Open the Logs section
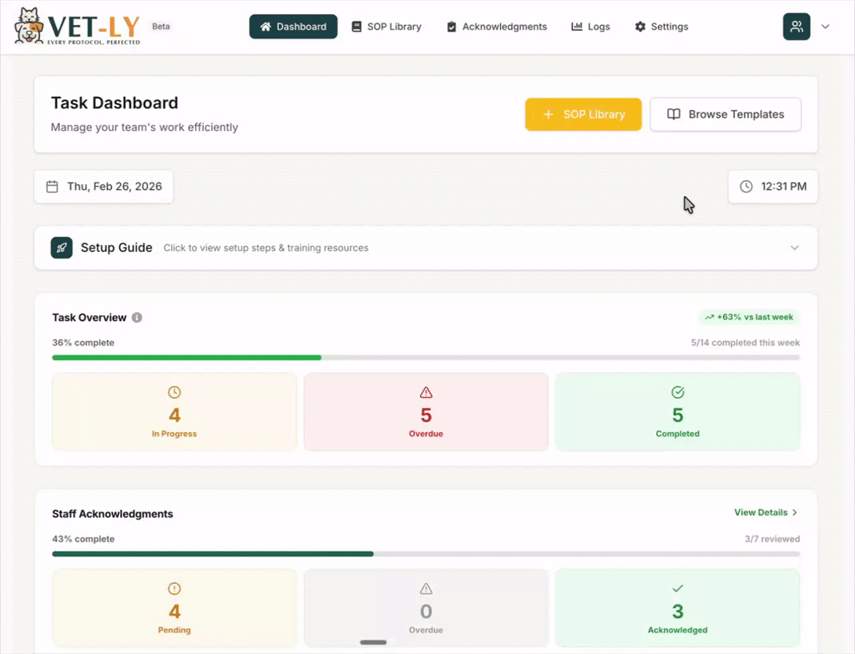The height and width of the screenshot is (654, 855). pos(590,27)
